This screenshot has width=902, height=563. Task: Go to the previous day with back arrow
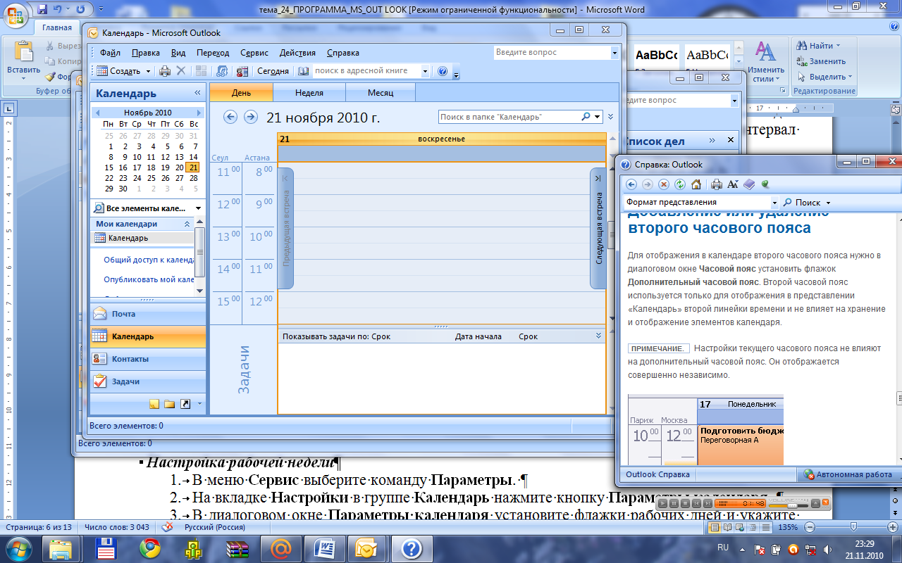pos(230,117)
